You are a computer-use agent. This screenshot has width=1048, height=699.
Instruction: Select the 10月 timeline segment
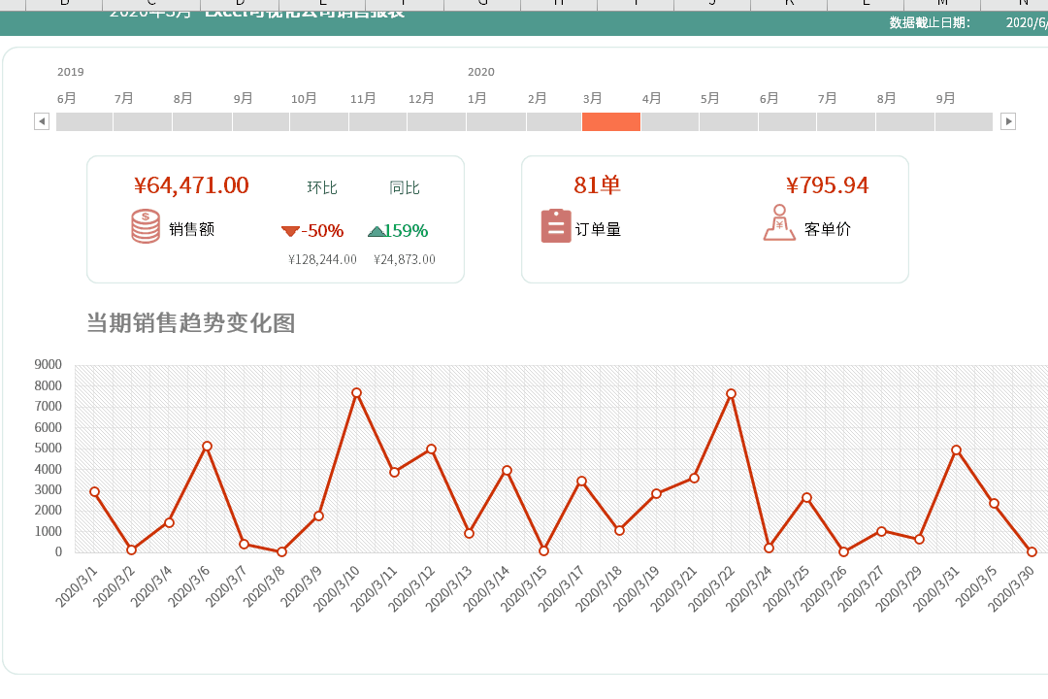tap(319, 121)
